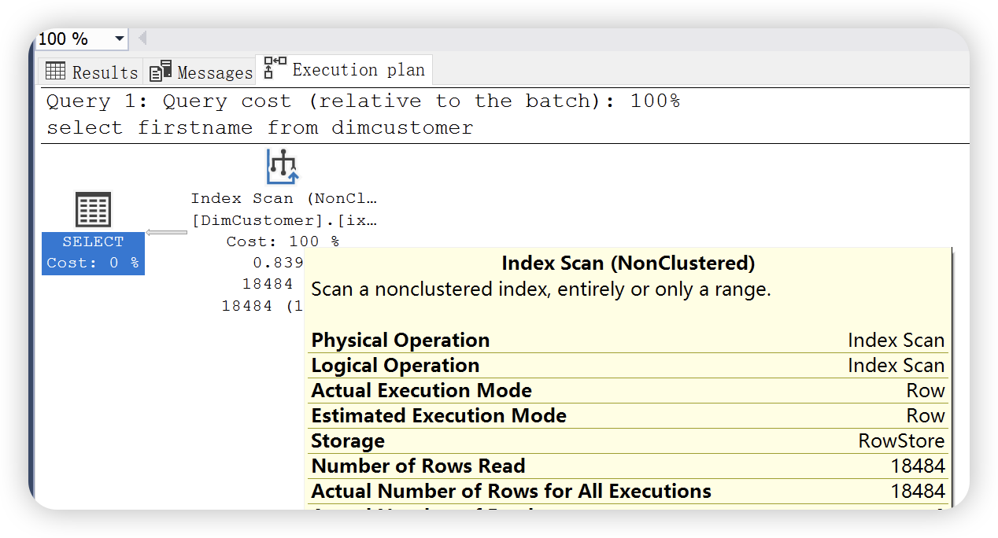Click the [DimCustomer].[ix... object name
Screen dimensions: 998x538
(x=284, y=220)
